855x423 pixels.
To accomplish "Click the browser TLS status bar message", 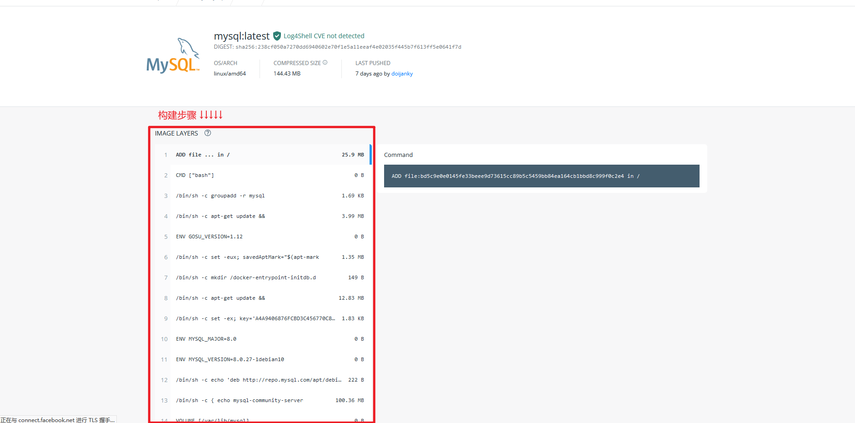I will pyautogui.click(x=58, y=420).
